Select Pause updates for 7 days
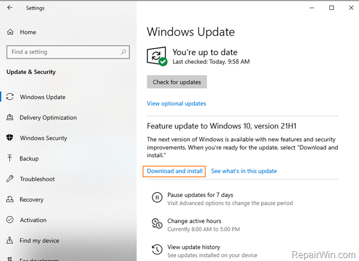Viewport: 359px width, 261px height. (x=200, y=195)
